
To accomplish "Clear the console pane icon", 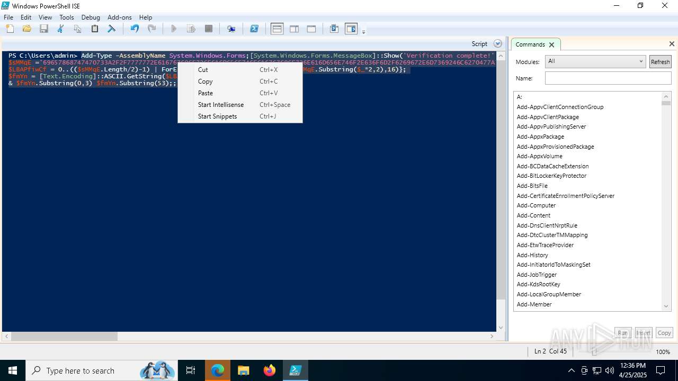I will point(112,29).
